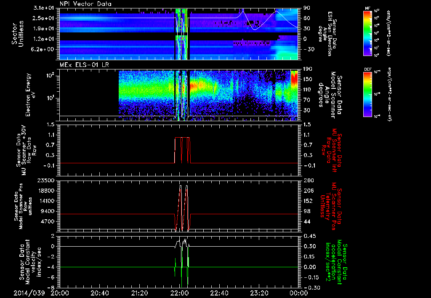This screenshot has height=298, width=431.
Task: Click the 22:00 time axis label
Action: 179,293
